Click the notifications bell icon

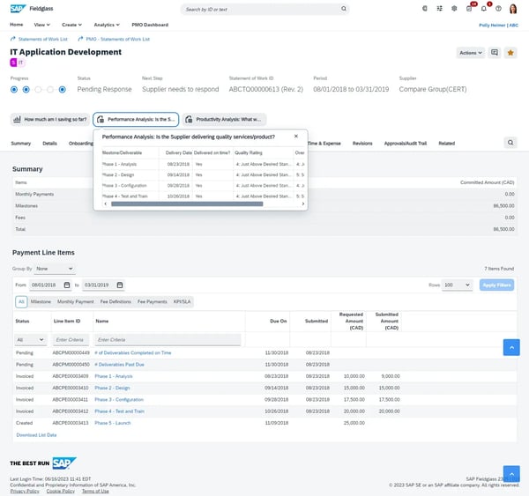(x=483, y=9)
